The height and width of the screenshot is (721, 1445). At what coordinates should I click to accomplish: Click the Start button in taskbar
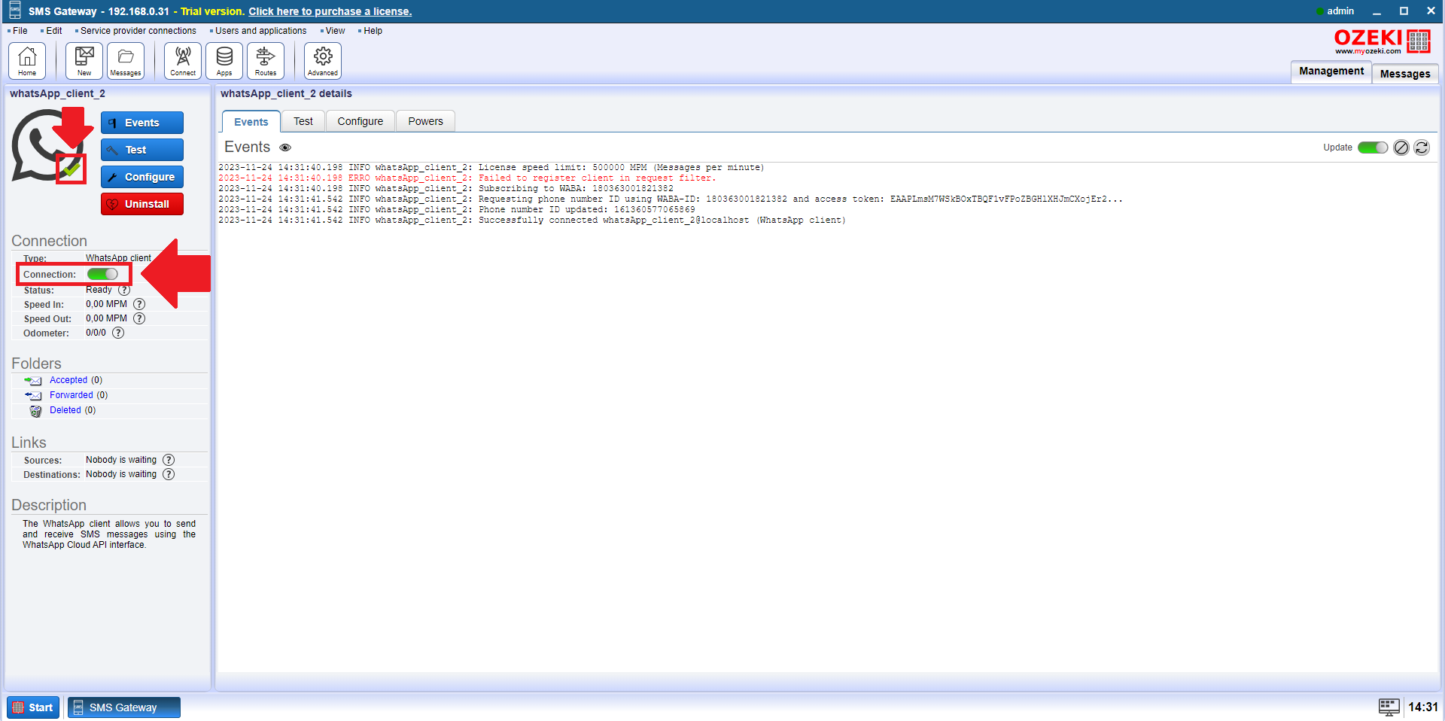33,707
